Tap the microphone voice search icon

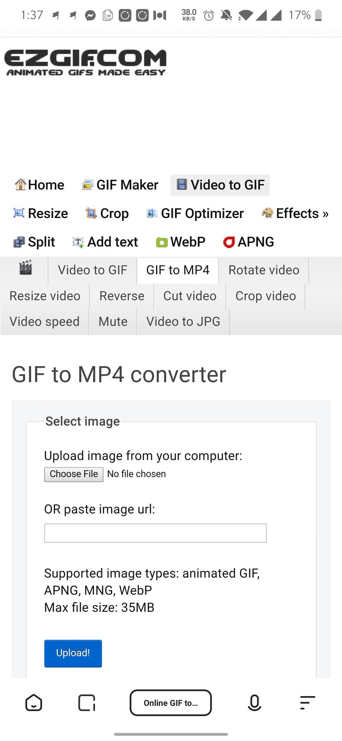coord(254,703)
